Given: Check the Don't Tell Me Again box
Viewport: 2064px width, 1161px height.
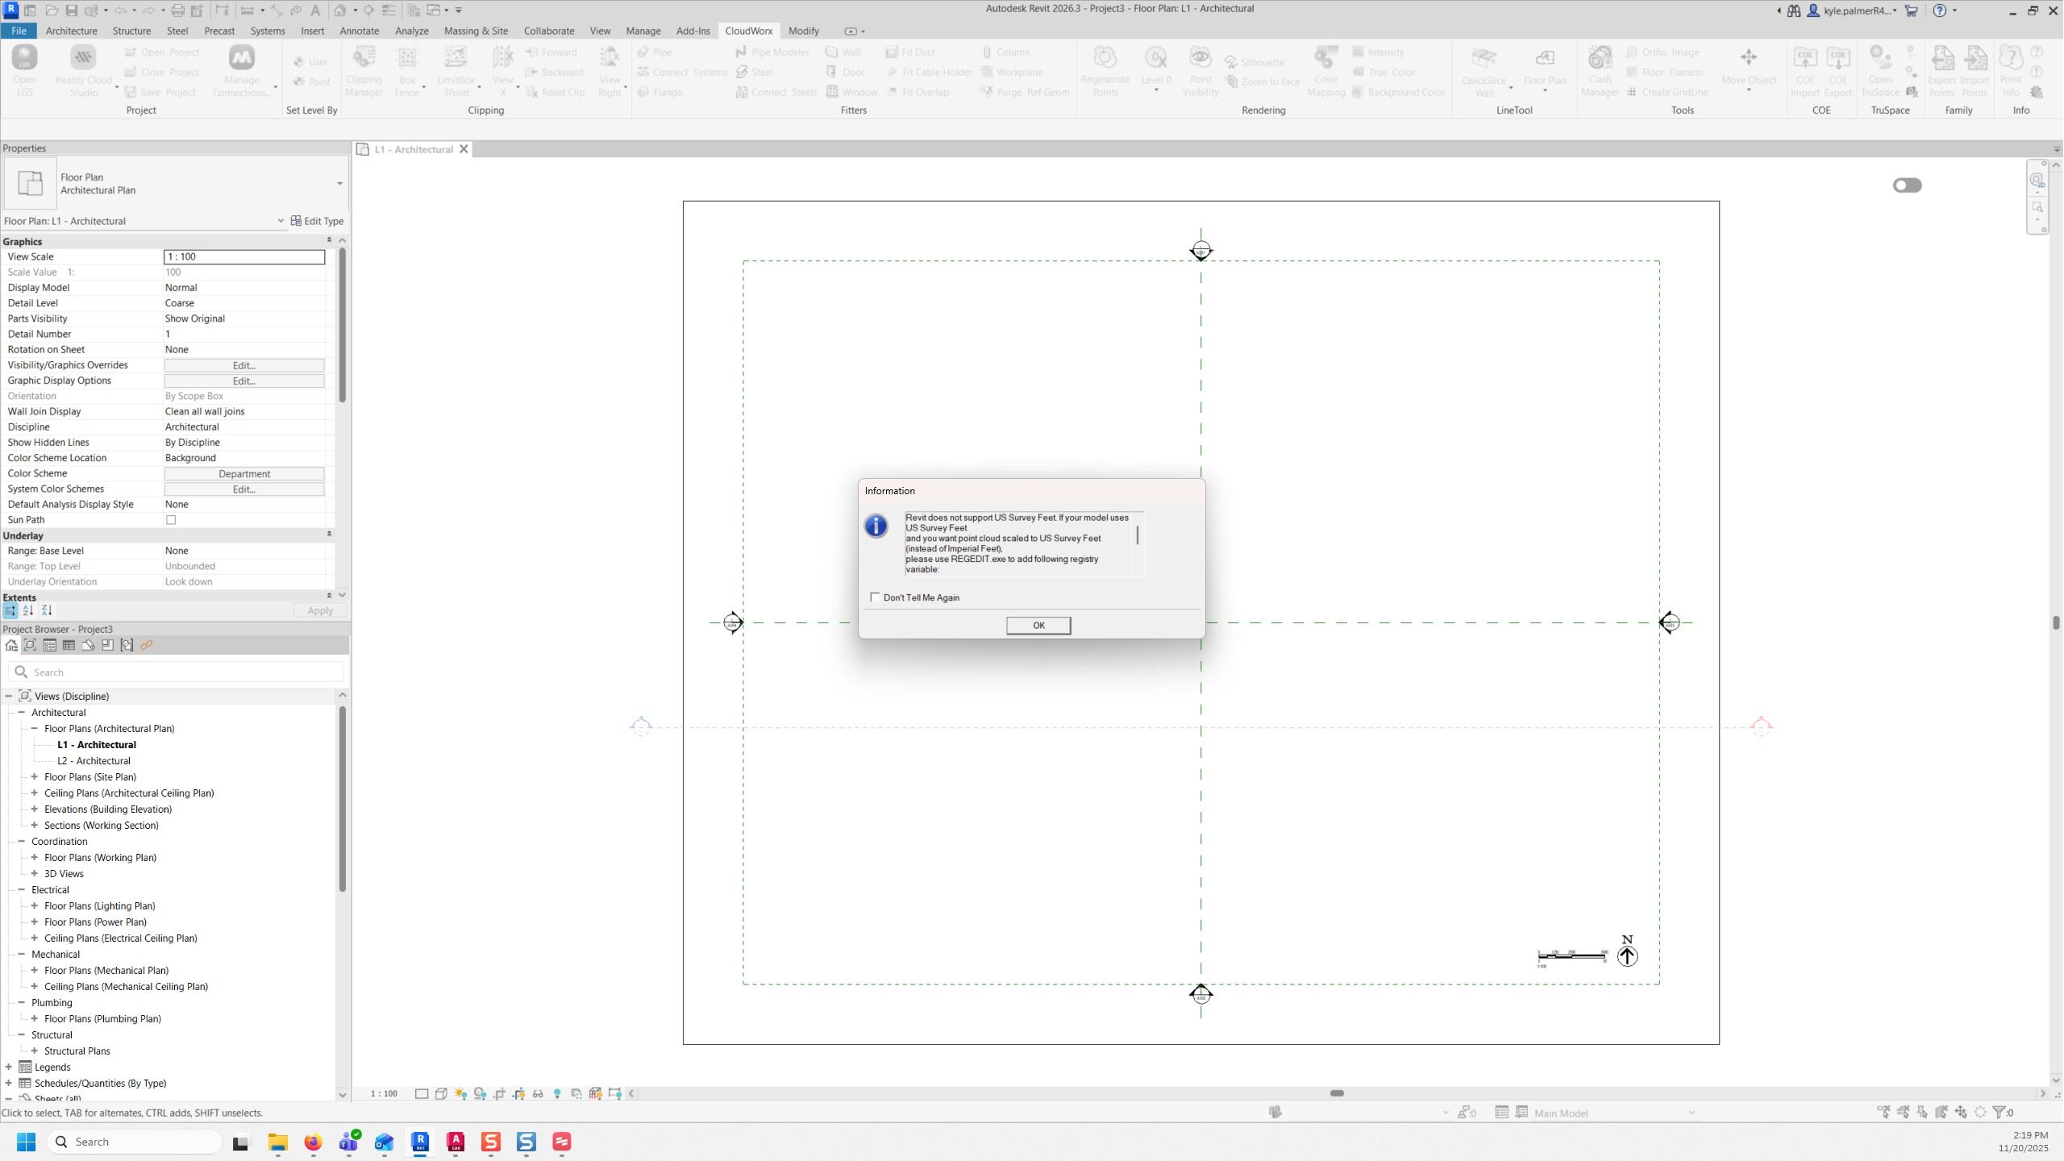Looking at the screenshot, I should 875,597.
